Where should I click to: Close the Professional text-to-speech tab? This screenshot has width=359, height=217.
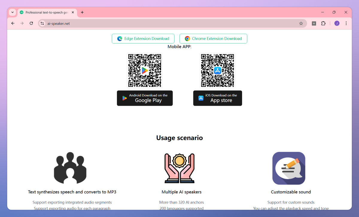[73, 13]
